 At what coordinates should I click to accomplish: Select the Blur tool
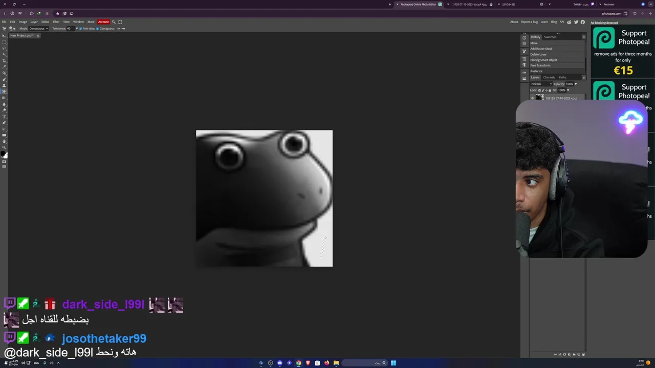(x=4, y=104)
